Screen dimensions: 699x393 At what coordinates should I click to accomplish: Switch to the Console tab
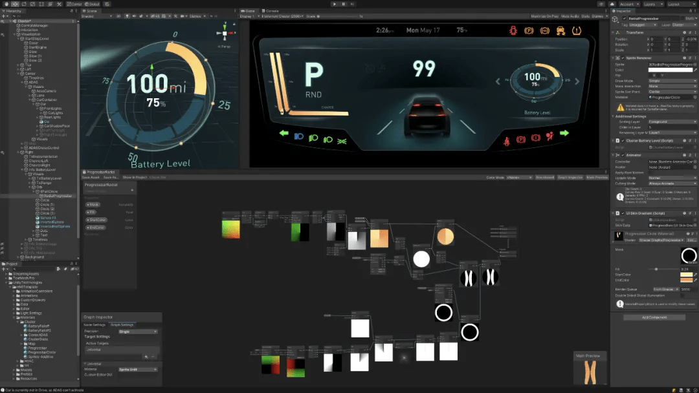(272, 11)
